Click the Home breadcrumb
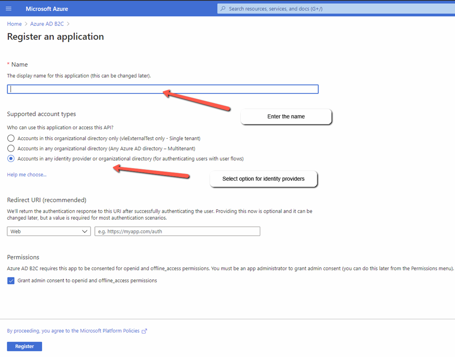 click(x=14, y=24)
